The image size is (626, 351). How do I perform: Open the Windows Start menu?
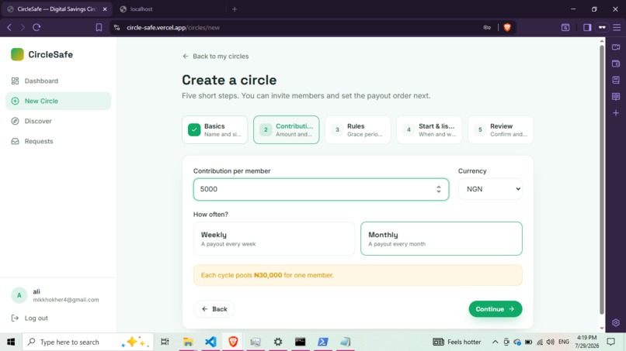[11, 342]
